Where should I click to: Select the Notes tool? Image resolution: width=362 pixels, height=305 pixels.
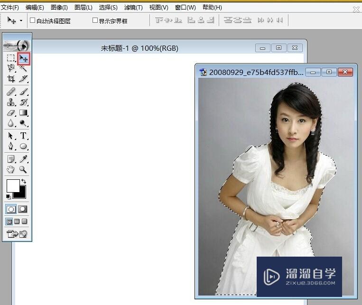click(x=10, y=159)
